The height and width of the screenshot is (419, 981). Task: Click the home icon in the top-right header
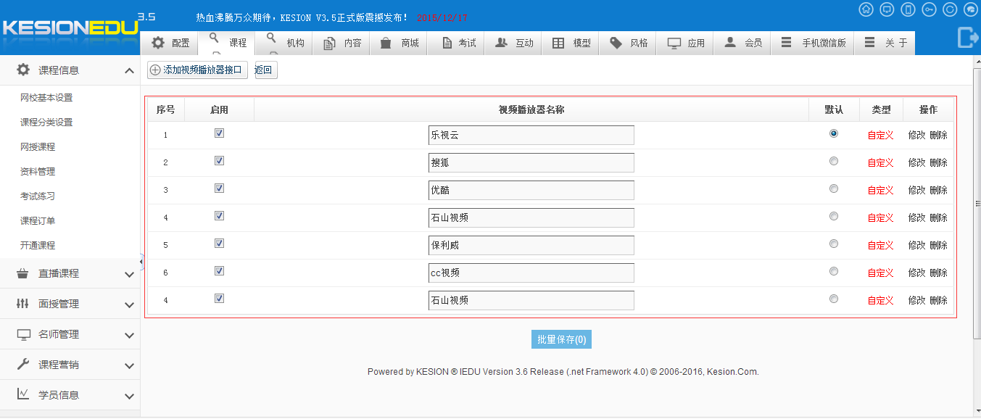tap(866, 9)
